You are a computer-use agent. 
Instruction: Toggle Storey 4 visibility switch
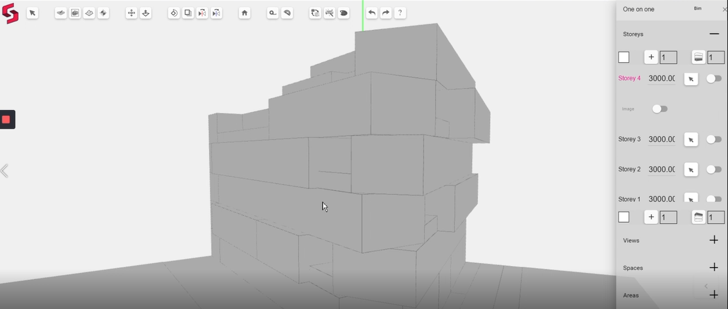tap(714, 79)
